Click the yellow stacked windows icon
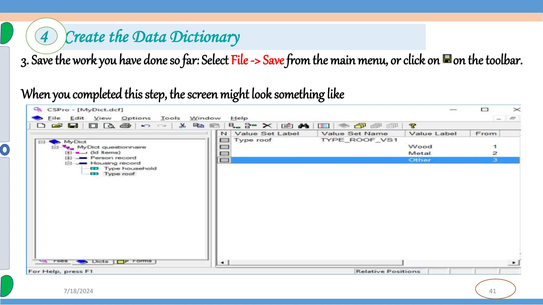 (x=360, y=125)
